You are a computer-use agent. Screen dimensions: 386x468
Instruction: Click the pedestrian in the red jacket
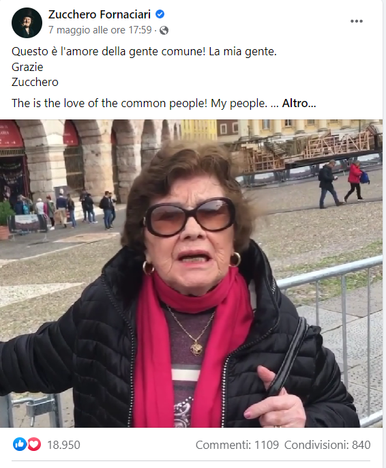pyautogui.click(x=356, y=181)
